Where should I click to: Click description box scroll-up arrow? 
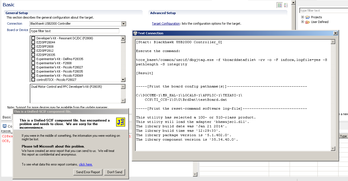[x=123, y=87]
